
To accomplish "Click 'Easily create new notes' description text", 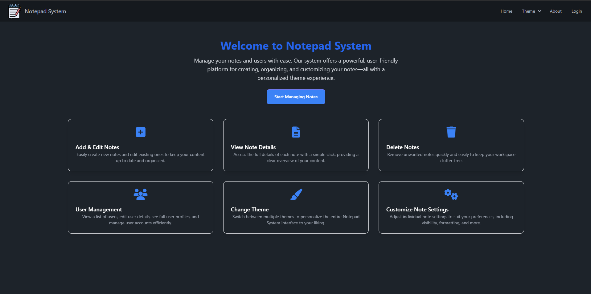I will point(141,157).
